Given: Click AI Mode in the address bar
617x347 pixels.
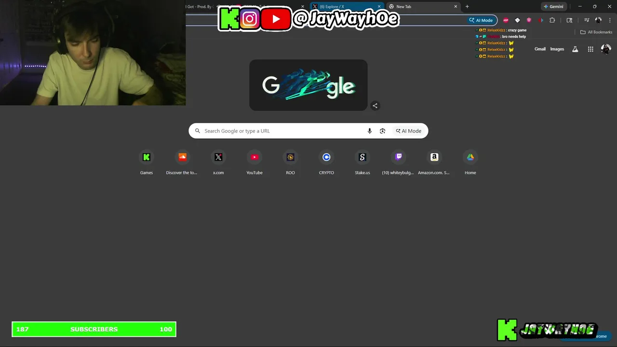Looking at the screenshot, I should pyautogui.click(x=481, y=20).
